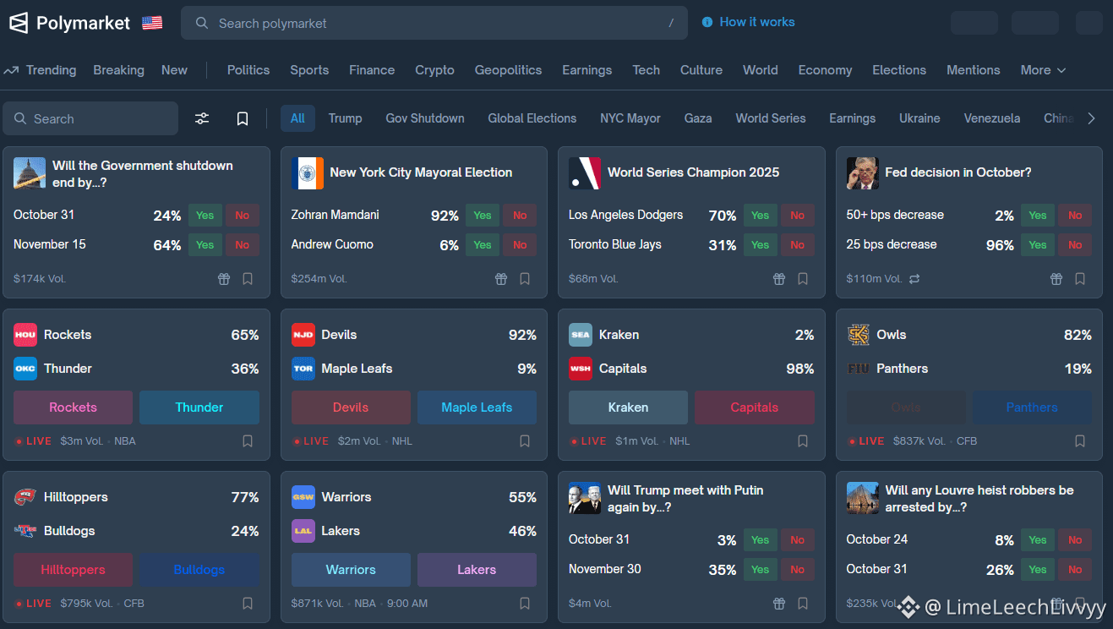Expand the More navigation dropdown

point(1043,70)
